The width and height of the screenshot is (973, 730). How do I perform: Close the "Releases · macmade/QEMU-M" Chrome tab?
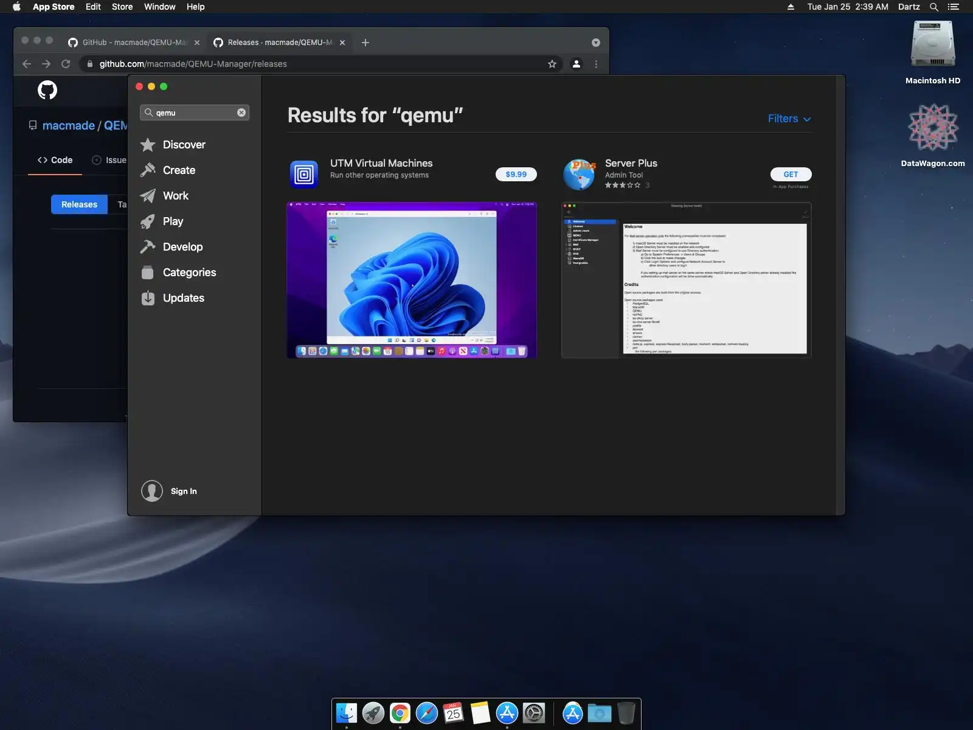point(342,43)
